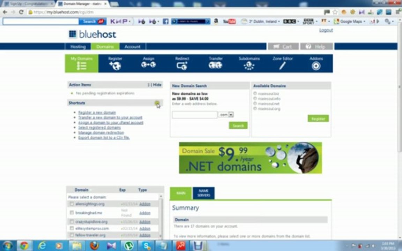Select the risainsoul.net radio option
Image resolution: width=402 pixels, height=251 pixels.
[255, 104]
